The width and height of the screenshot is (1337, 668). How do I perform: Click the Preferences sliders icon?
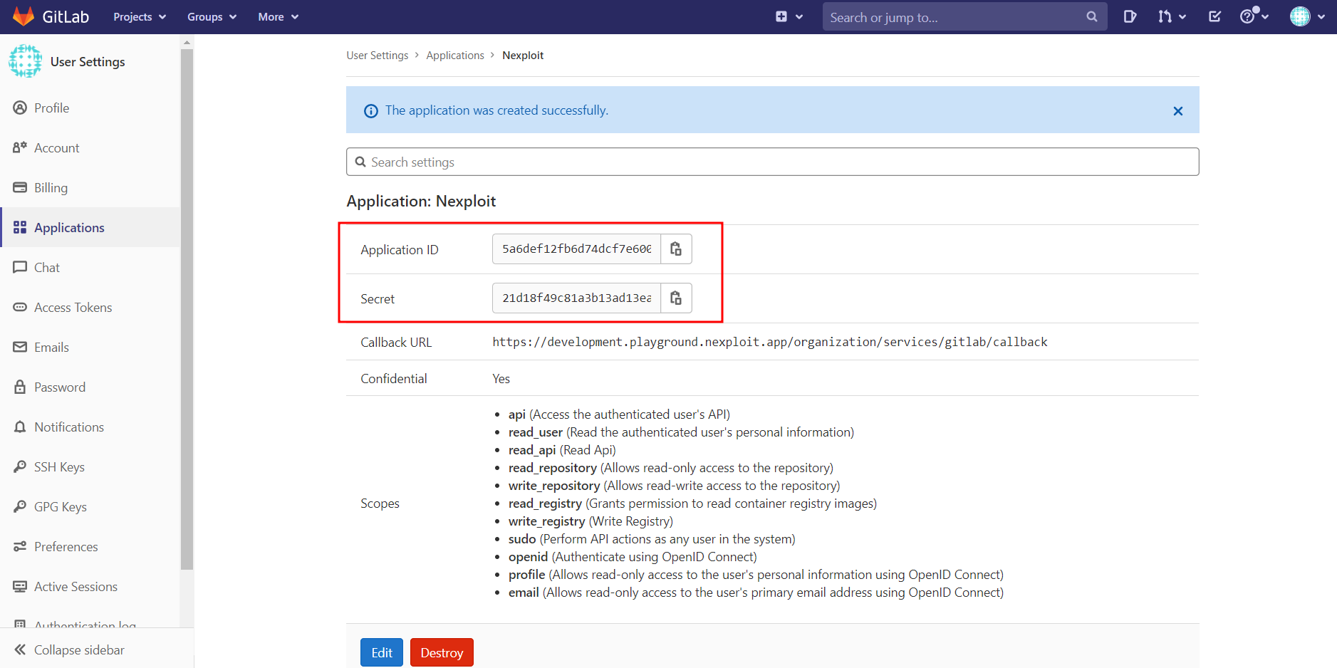[20, 546]
